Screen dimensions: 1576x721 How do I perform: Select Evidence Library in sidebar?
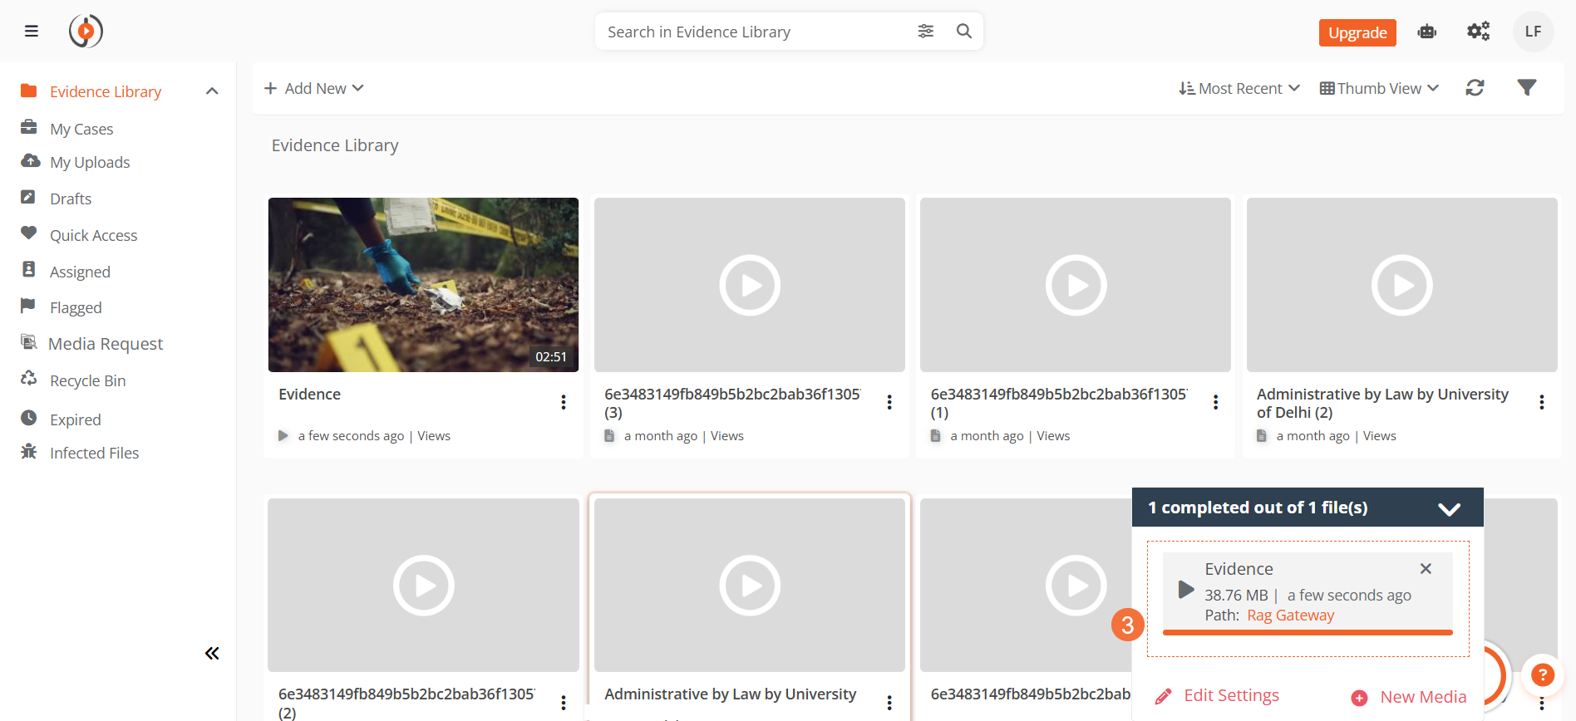point(106,91)
